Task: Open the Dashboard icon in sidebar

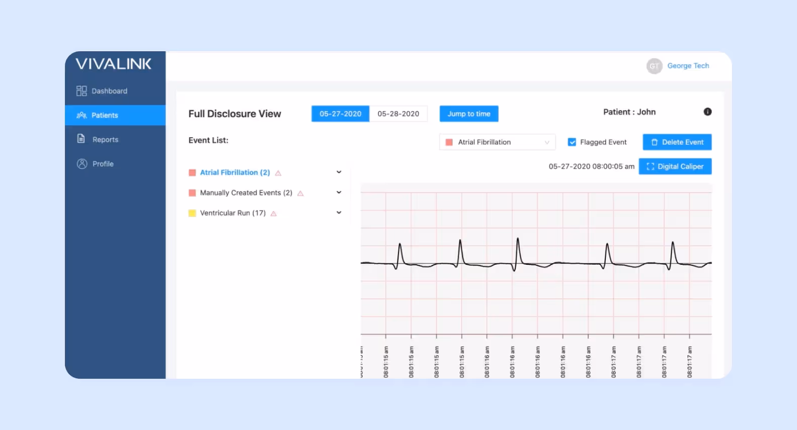Action: tap(82, 91)
